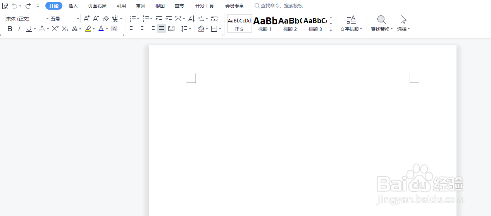Click the redo arrow icon

pyautogui.click(x=28, y=6)
